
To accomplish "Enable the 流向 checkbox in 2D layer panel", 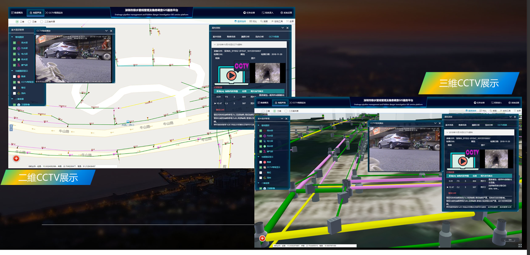I will 14,93.
